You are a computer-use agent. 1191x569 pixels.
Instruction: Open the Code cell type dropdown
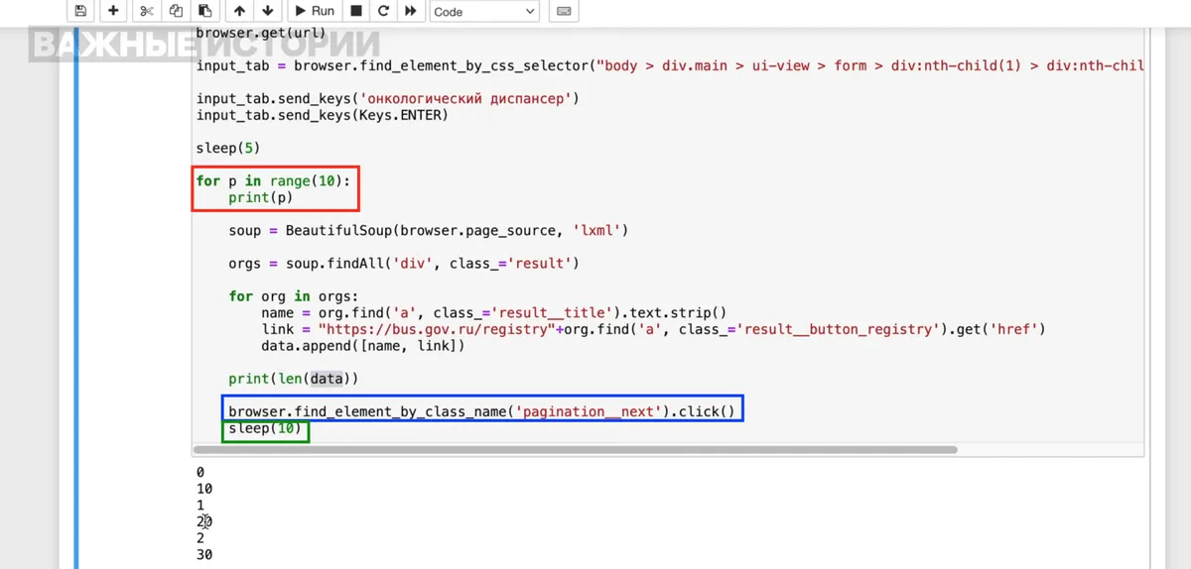(x=484, y=11)
